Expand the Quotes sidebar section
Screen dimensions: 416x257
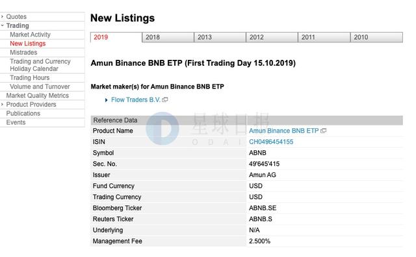pyautogui.click(x=16, y=17)
